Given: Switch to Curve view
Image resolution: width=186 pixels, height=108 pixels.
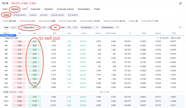Looking at the screenshot, I should click(x=13, y=28).
